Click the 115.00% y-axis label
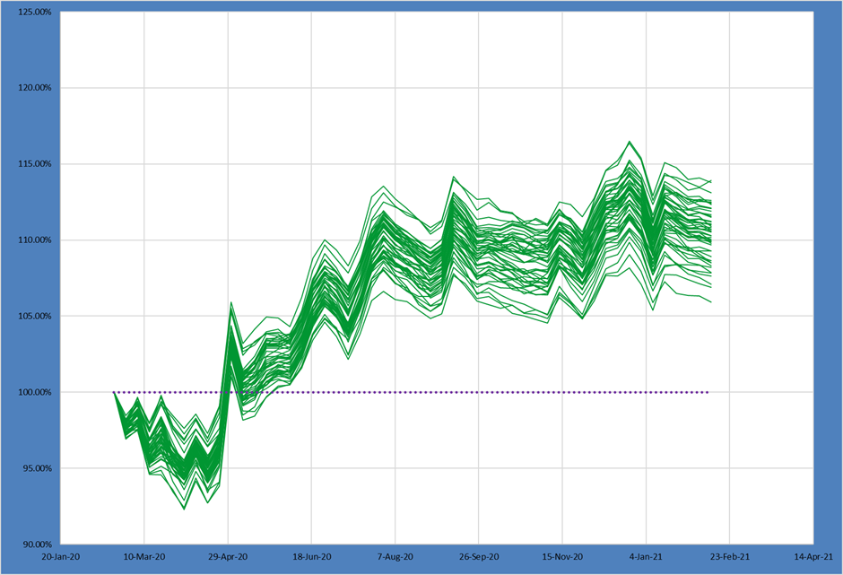The image size is (843, 575). tap(35, 164)
